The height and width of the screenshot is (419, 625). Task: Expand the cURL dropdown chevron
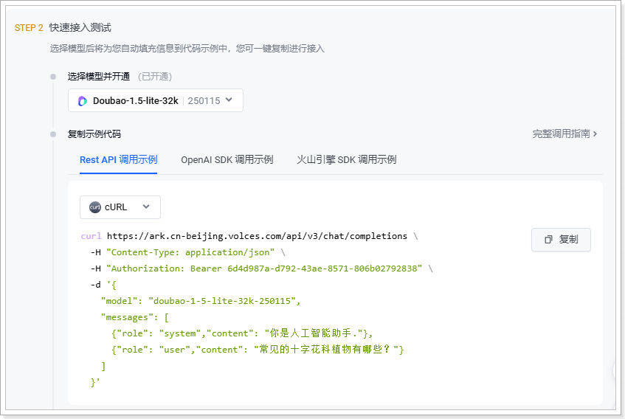coord(146,207)
